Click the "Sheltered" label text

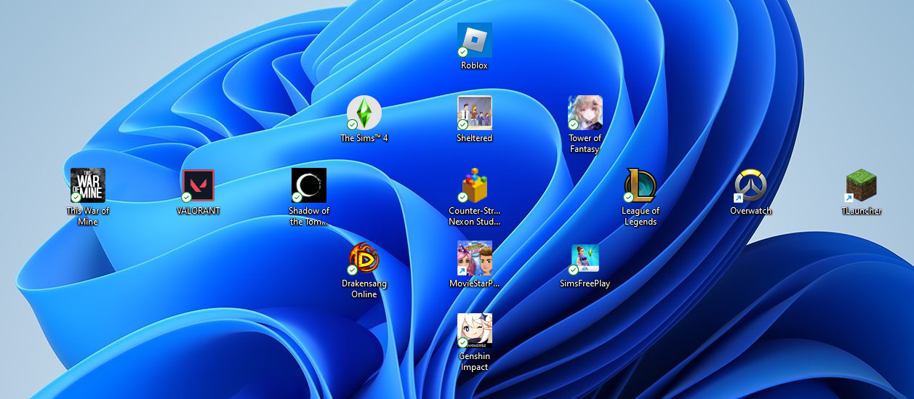475,138
